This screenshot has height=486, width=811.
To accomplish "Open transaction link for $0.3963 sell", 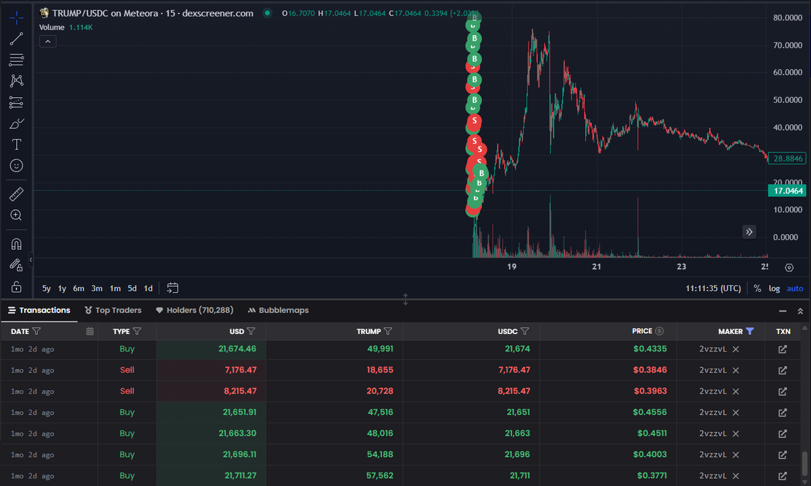I will 783,391.
